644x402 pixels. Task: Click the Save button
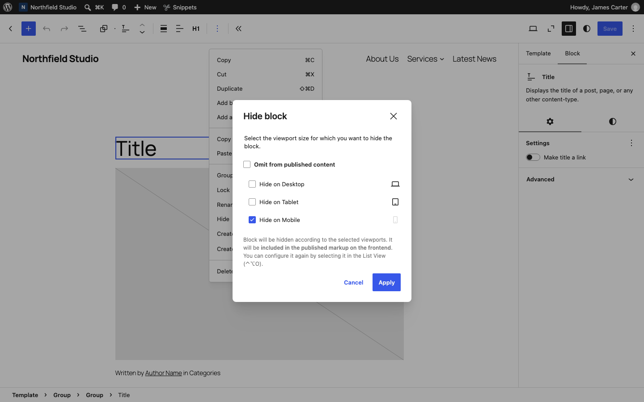(x=610, y=29)
